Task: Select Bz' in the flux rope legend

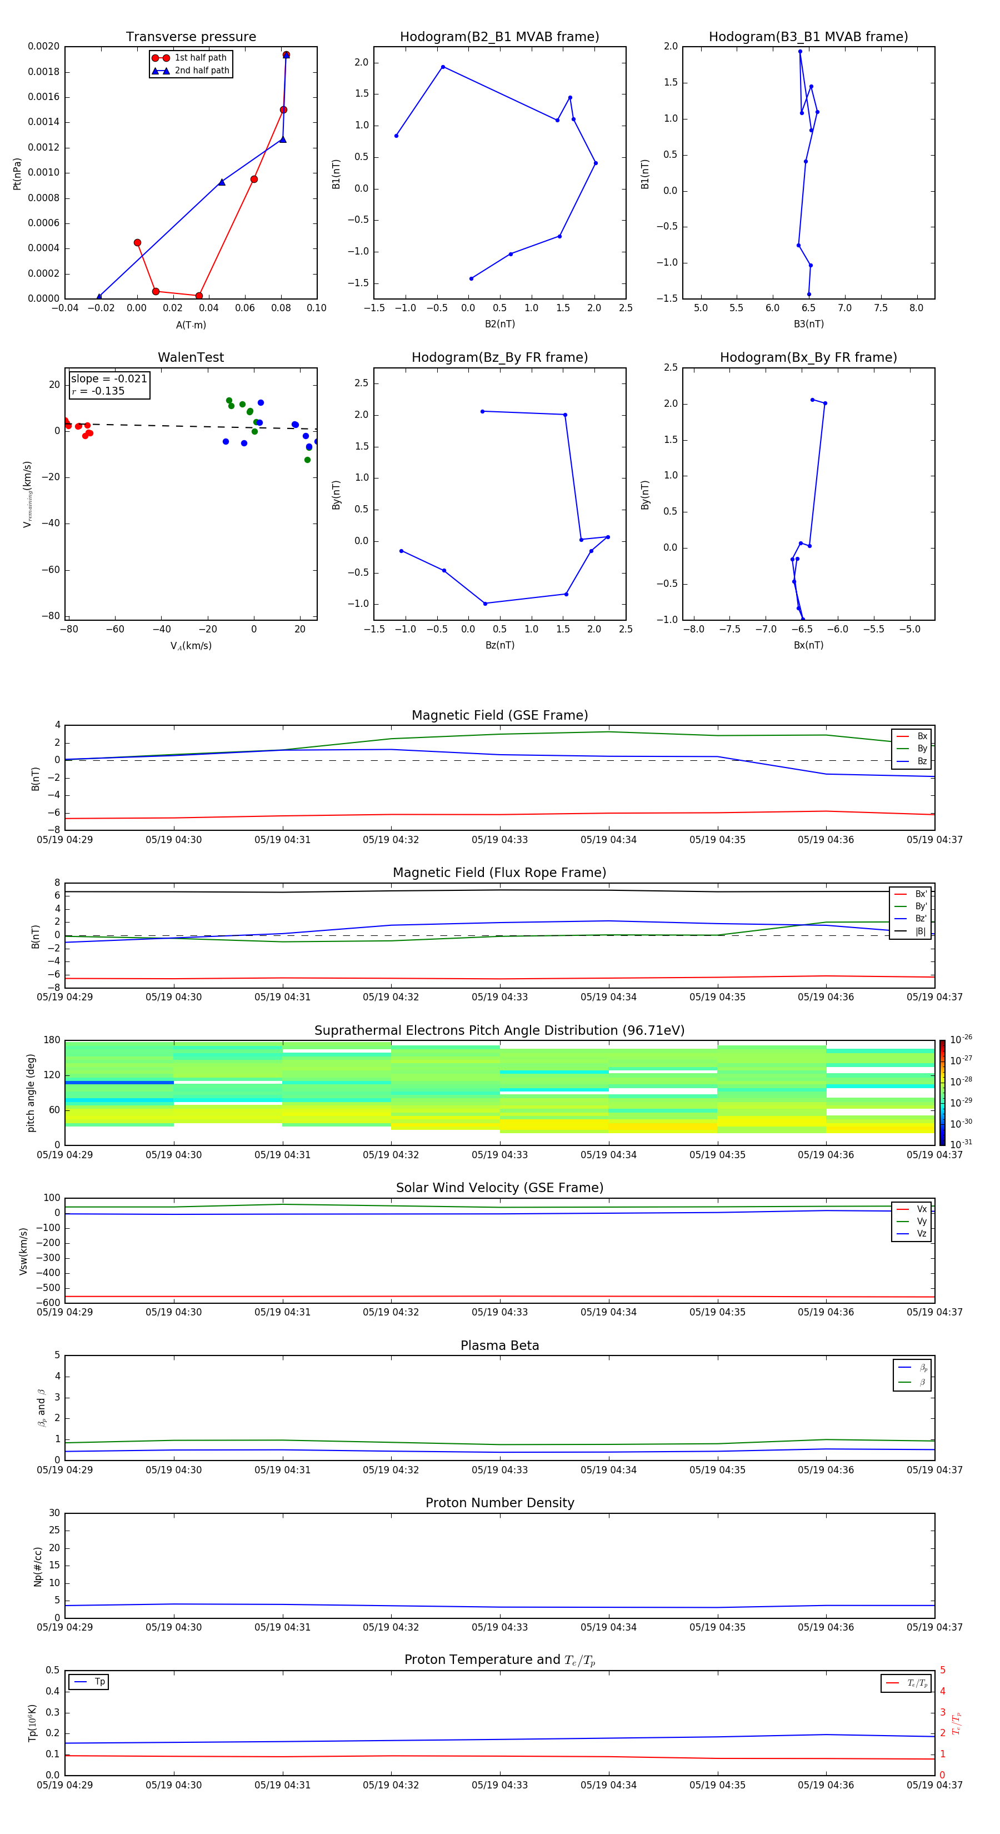Action: point(911,919)
